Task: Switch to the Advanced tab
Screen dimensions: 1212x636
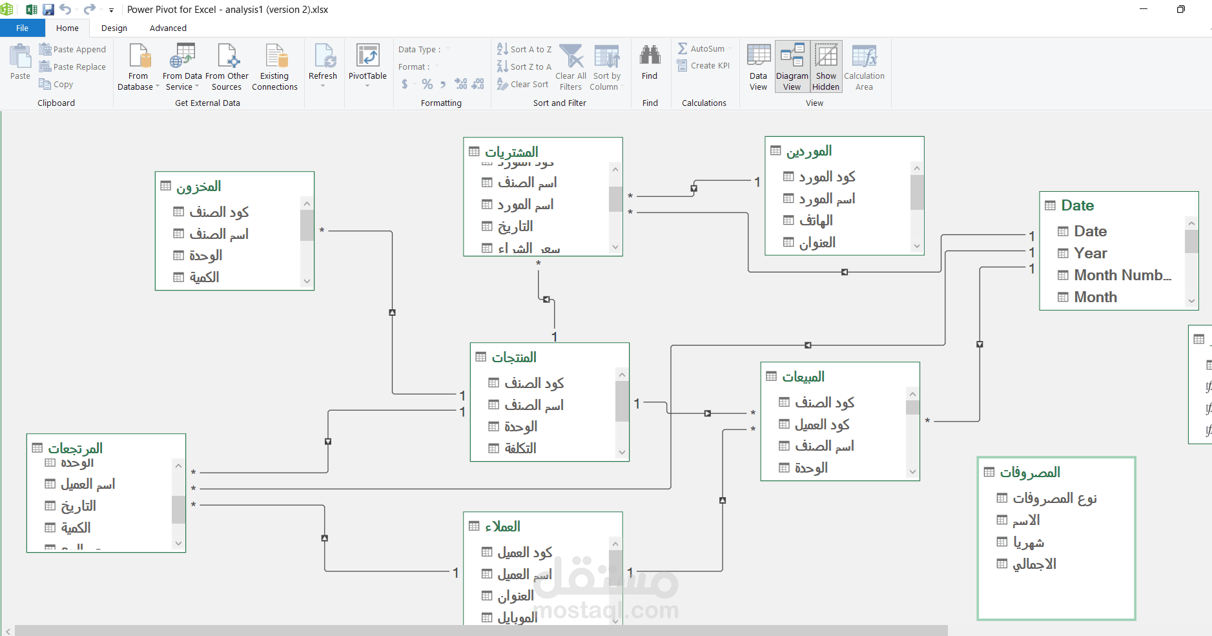Action: (168, 28)
